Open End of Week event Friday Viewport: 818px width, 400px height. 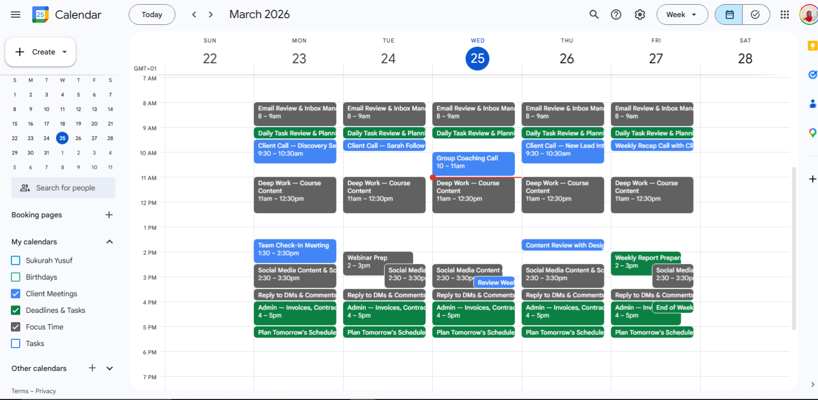click(x=672, y=308)
